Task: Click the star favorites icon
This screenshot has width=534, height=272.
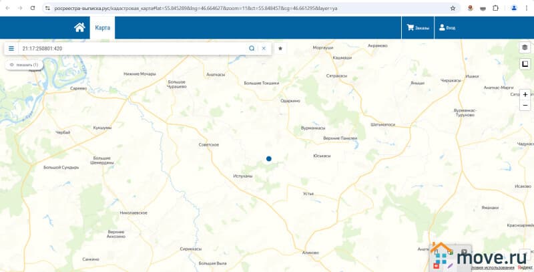Action: point(280,49)
